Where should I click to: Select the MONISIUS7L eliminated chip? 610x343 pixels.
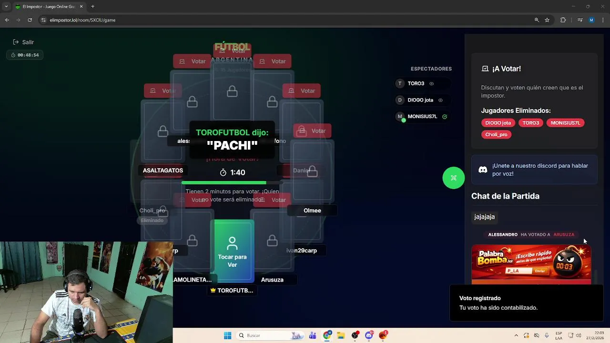[565, 123]
